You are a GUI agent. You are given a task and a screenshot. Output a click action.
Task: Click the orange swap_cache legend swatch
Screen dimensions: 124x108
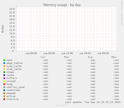[4, 66]
